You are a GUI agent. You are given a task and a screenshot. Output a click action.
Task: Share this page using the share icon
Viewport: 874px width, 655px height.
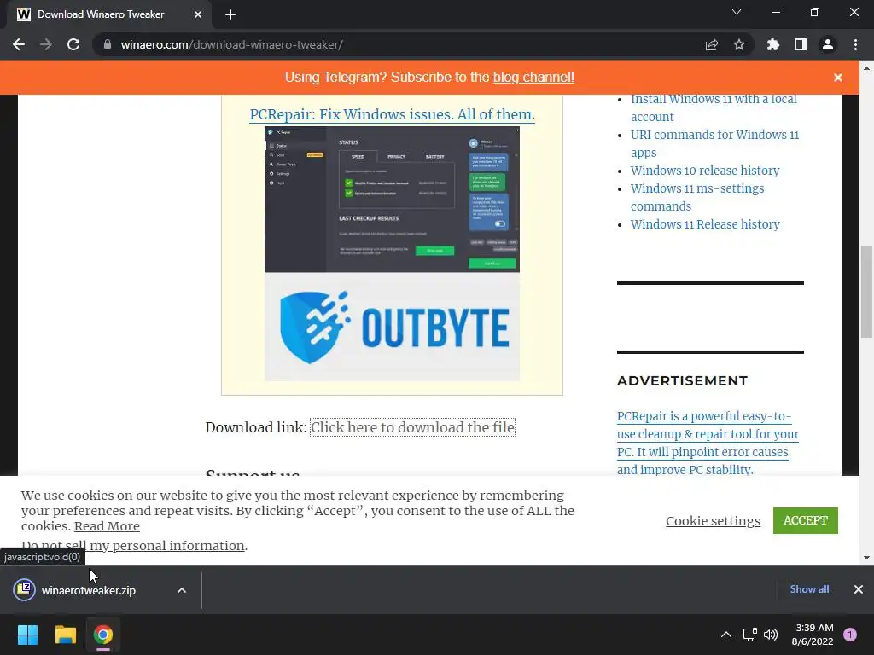coord(712,44)
